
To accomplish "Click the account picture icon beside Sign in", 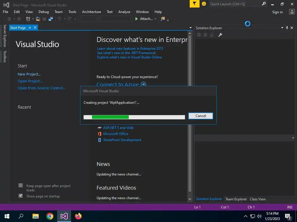I will point(292,12).
